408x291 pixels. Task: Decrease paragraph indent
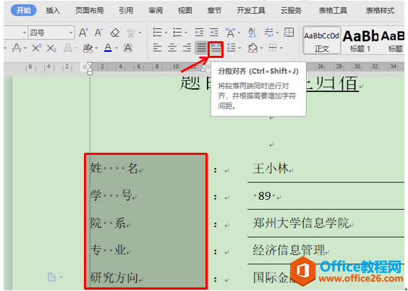click(199, 33)
